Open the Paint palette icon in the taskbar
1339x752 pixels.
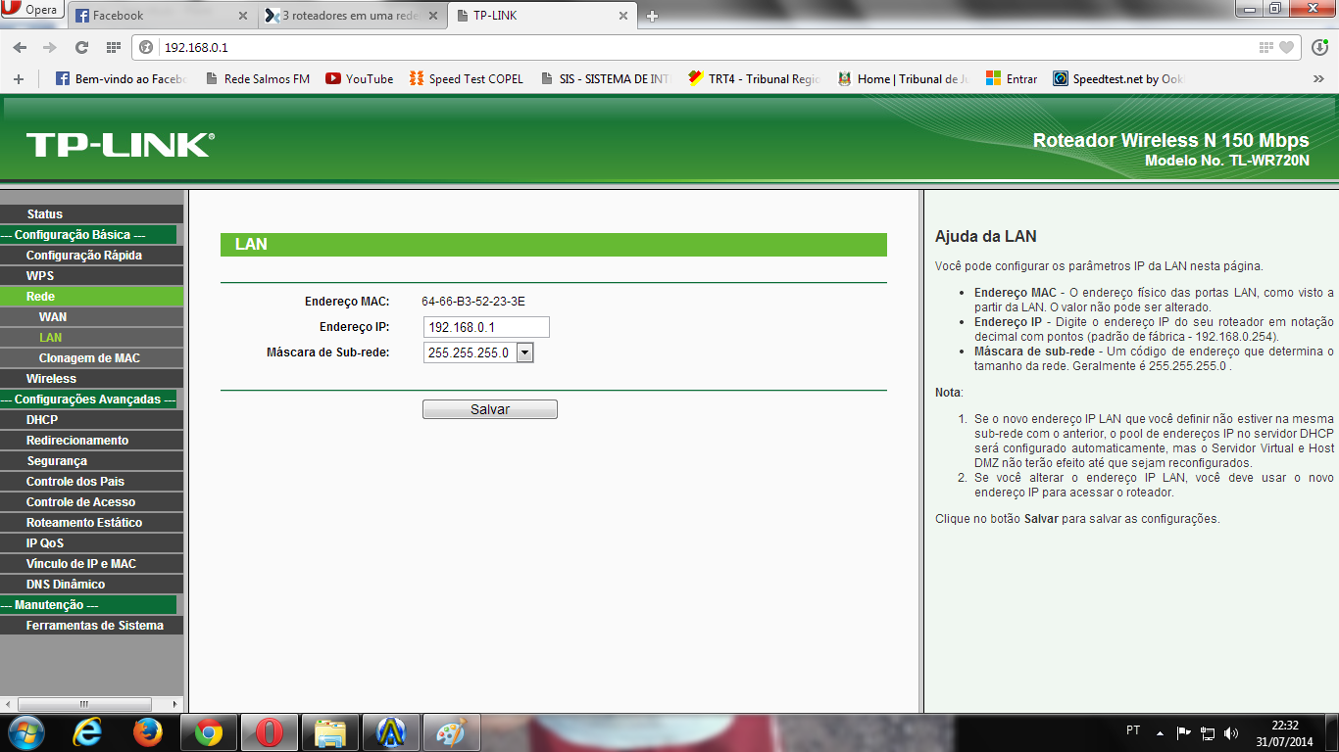click(x=451, y=732)
